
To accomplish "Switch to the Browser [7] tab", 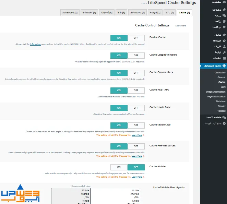I will click(89, 13).
